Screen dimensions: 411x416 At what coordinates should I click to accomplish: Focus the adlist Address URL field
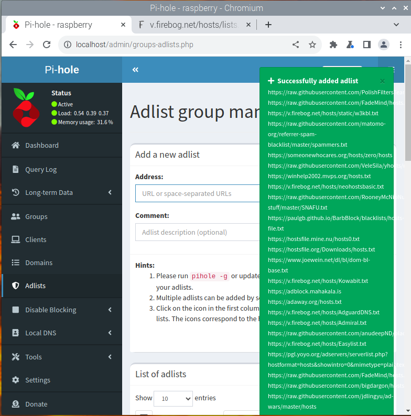pyautogui.click(x=198, y=193)
